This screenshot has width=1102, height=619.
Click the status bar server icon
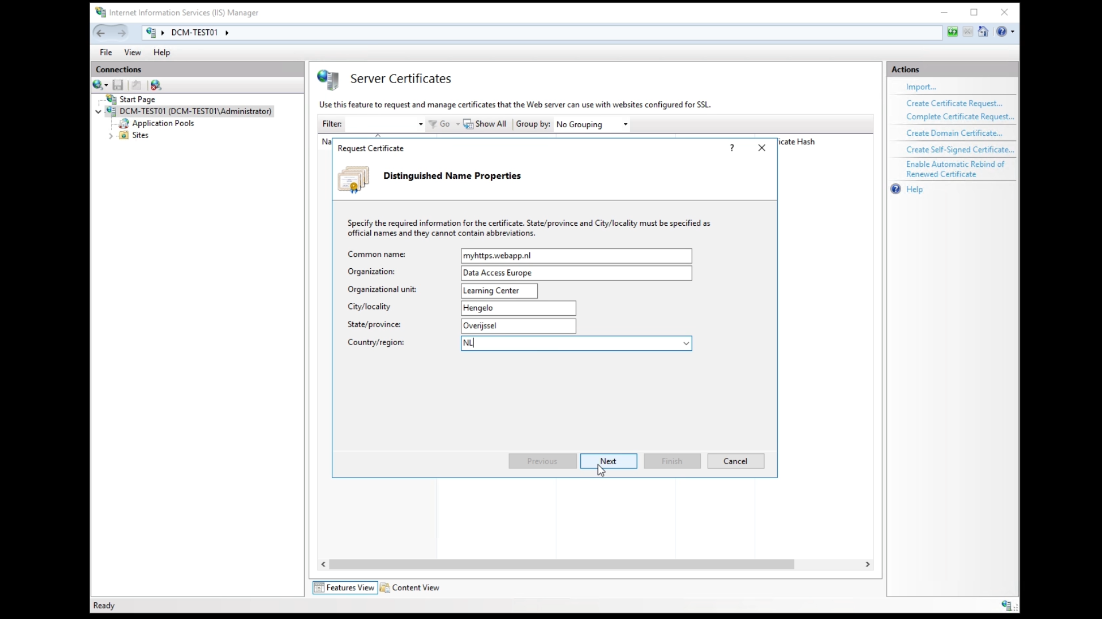click(1007, 605)
